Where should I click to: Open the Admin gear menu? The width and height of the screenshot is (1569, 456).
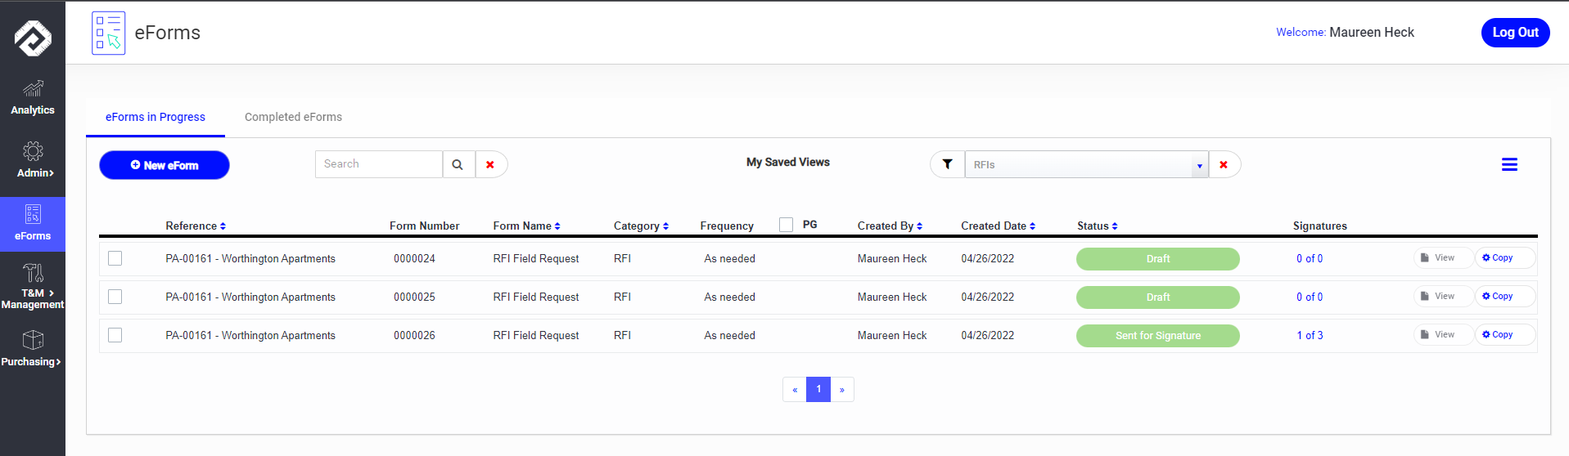point(33,160)
